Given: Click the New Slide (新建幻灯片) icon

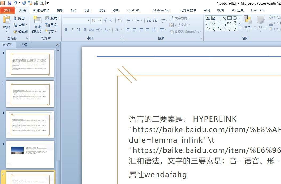Looking at the screenshot, I should point(37,20).
